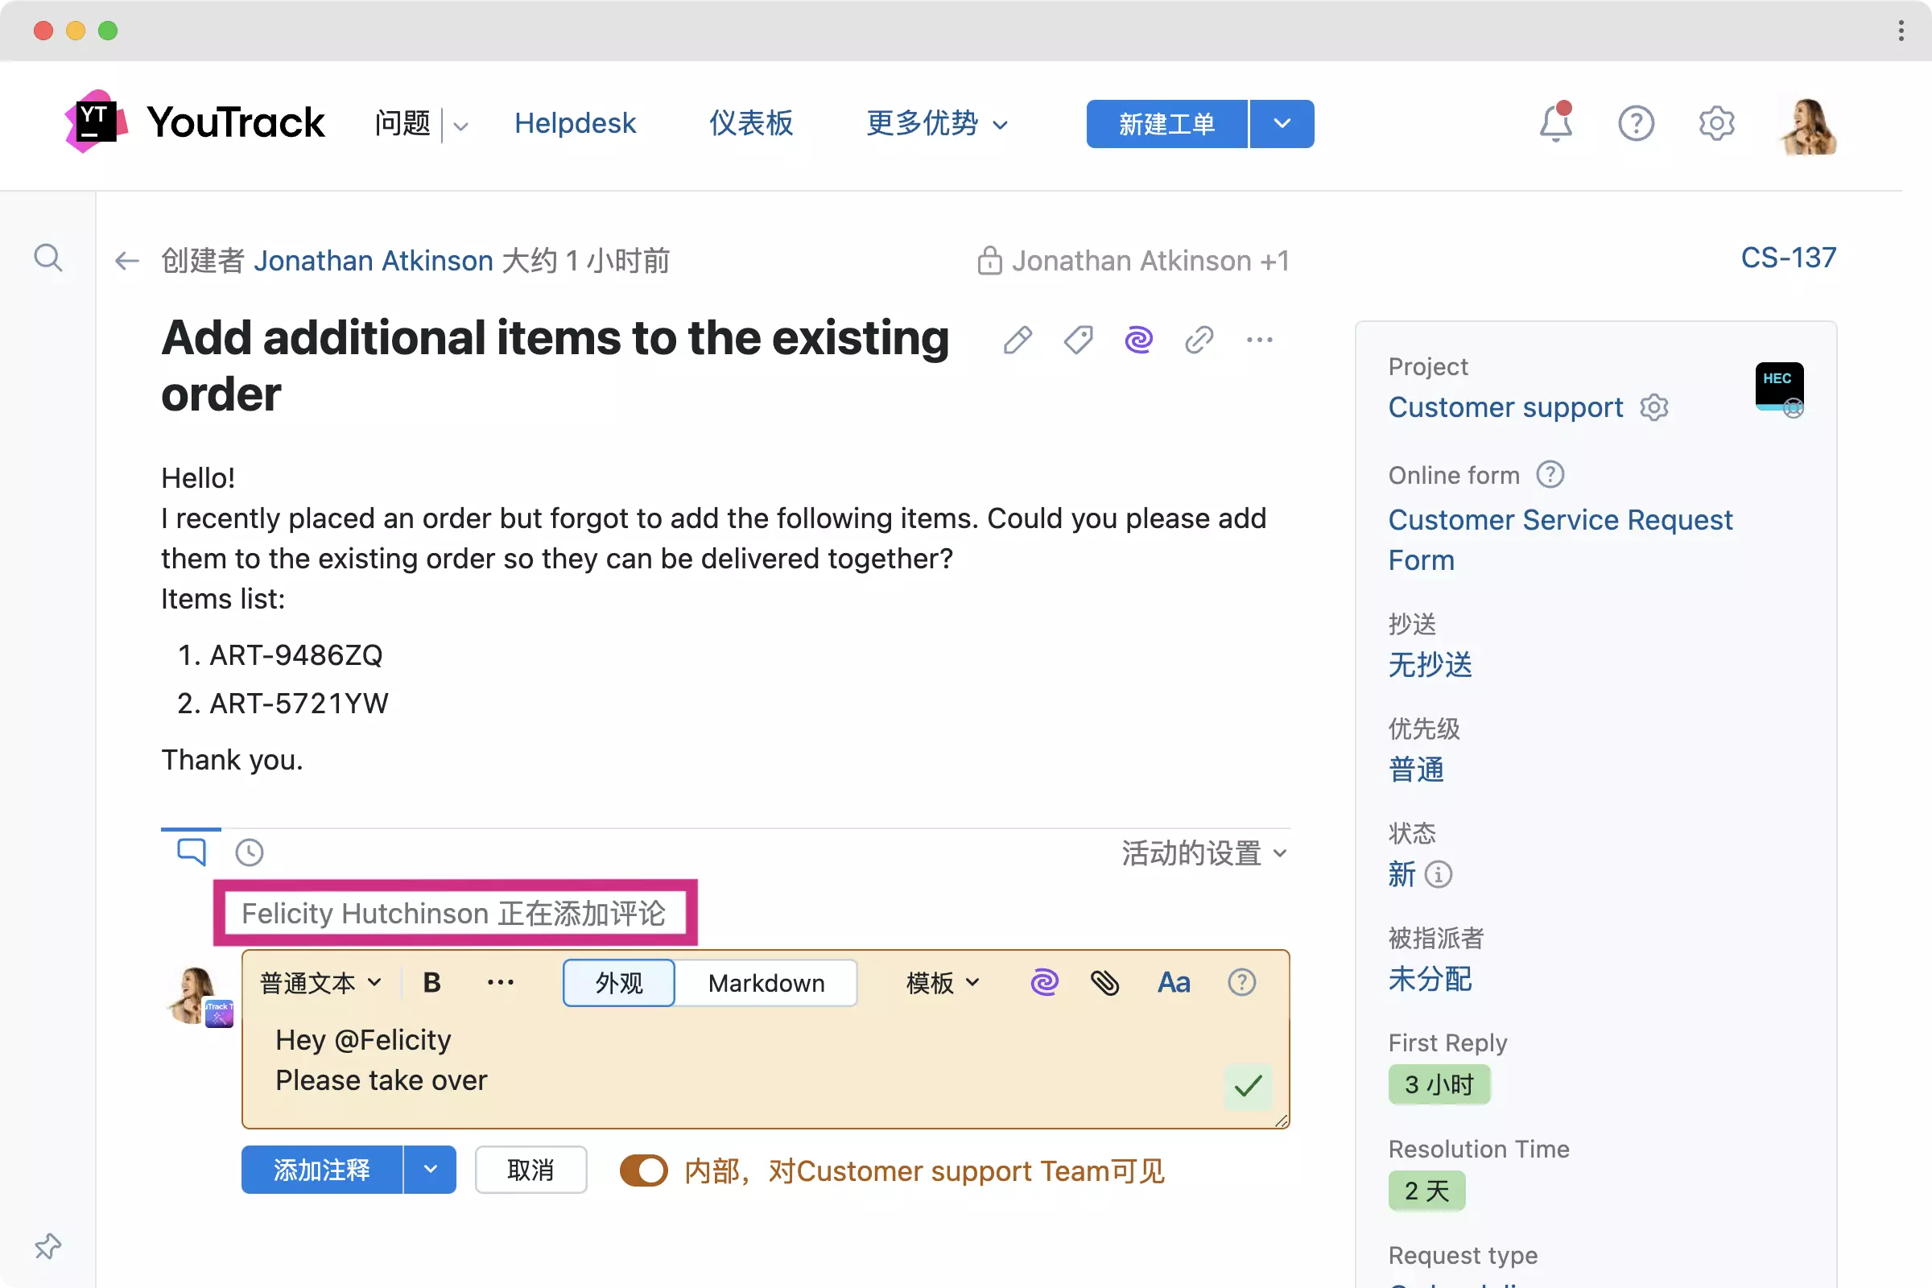Image resolution: width=1932 pixels, height=1288 pixels.
Task: Click the tag icon next to title
Action: [1078, 339]
